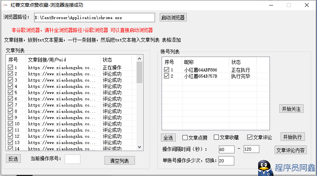The image size is (317, 176).
Task: Minimize the 红薯文章点赞收藏 window
Action: click(x=271, y=5)
